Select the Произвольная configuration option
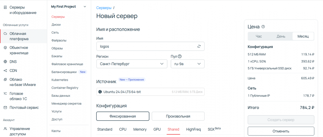323x137 pixels. pos(178,116)
